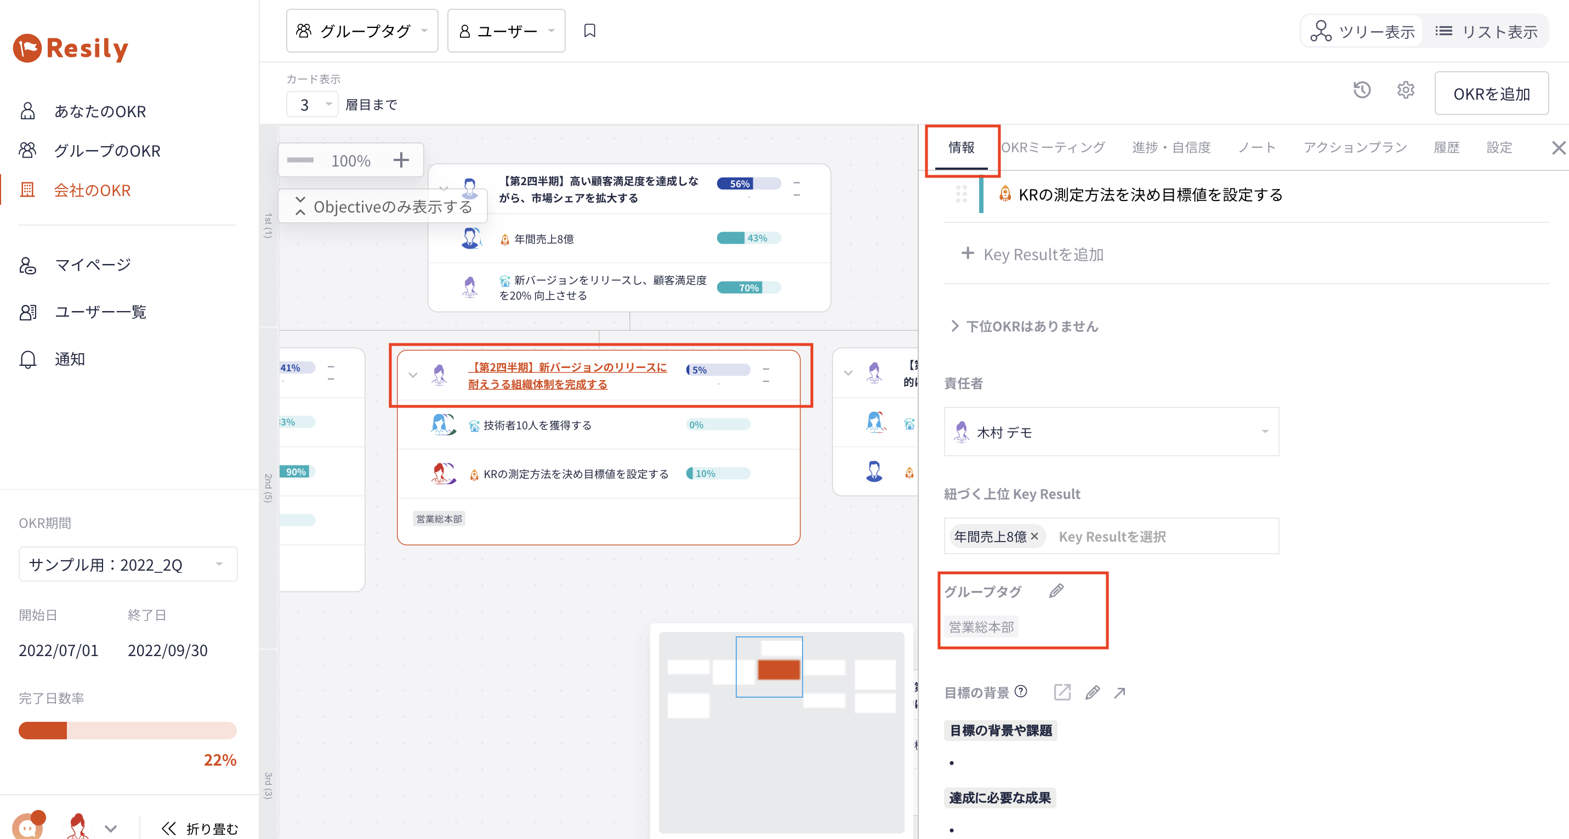This screenshot has height=839, width=1569.
Task: Zoom in with the plus icon
Action: tap(401, 160)
